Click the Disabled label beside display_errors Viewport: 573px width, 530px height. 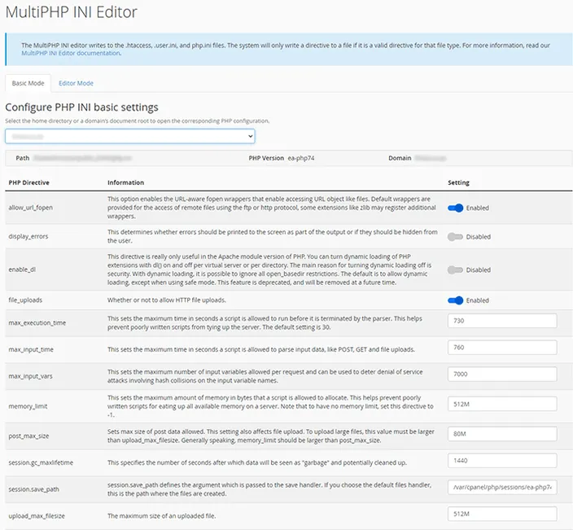pyautogui.click(x=479, y=237)
